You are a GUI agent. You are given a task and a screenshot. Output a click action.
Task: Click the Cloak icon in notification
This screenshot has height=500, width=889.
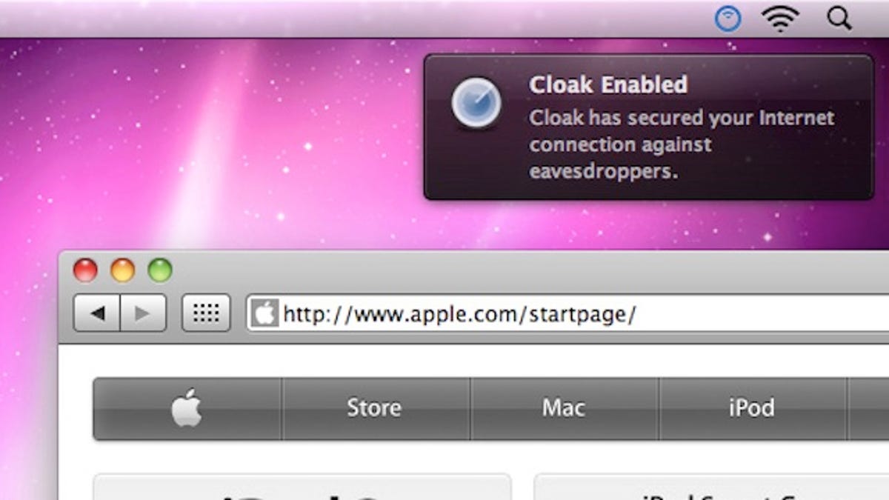pyautogui.click(x=476, y=102)
